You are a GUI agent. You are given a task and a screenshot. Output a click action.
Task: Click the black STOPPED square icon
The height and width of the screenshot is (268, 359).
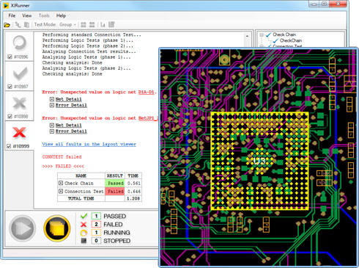84,241
